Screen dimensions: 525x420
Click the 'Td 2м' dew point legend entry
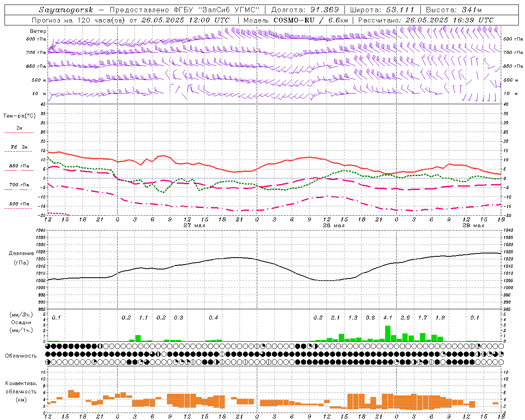[x=19, y=147]
